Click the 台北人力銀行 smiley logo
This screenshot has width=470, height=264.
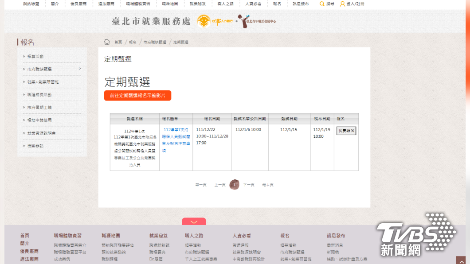pyautogui.click(x=204, y=21)
